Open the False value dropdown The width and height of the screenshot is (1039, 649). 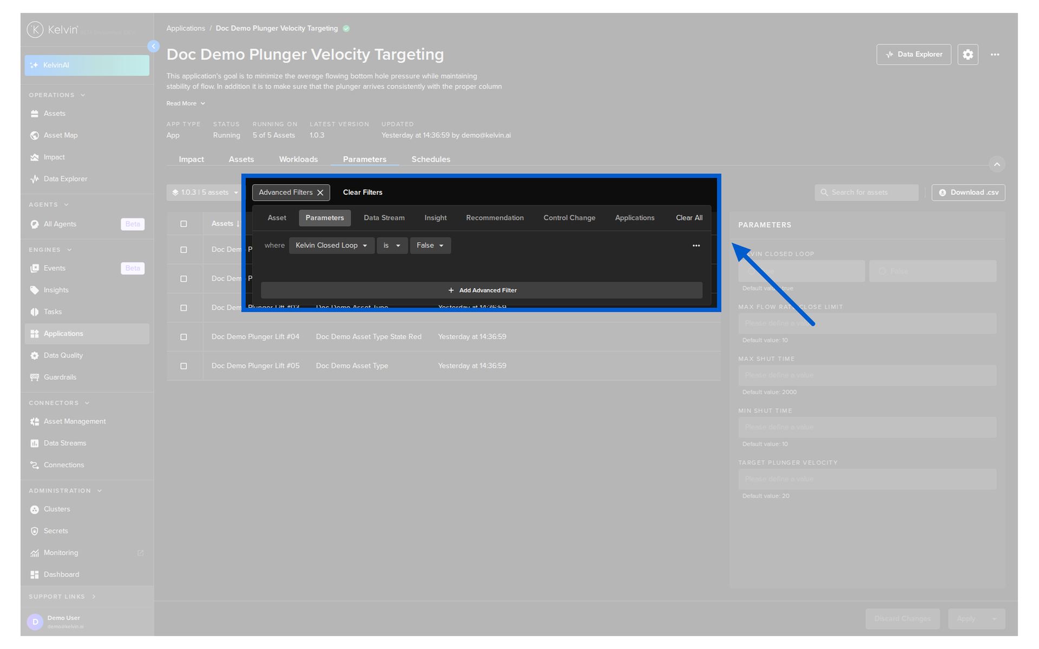430,246
